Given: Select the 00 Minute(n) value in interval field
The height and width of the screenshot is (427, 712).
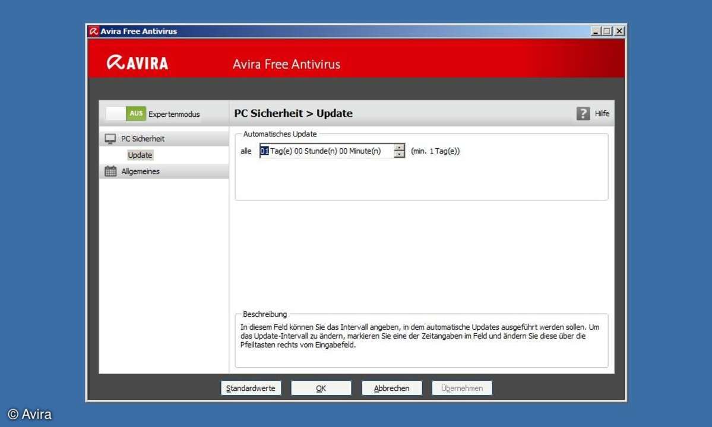Looking at the screenshot, I should tap(360, 151).
